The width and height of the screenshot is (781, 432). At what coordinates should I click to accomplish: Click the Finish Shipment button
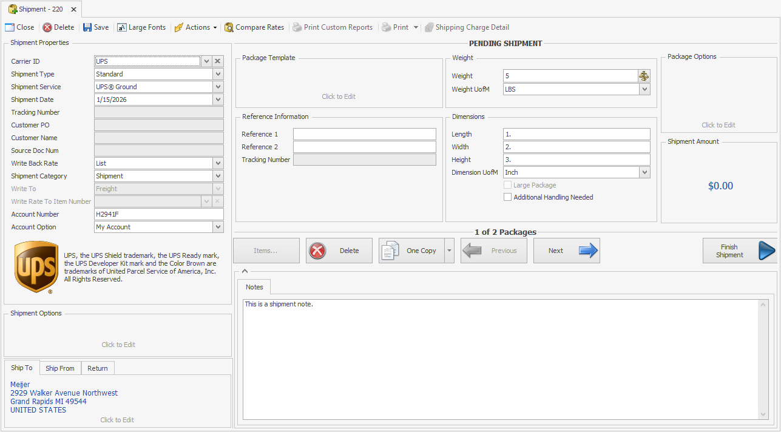[x=739, y=251]
